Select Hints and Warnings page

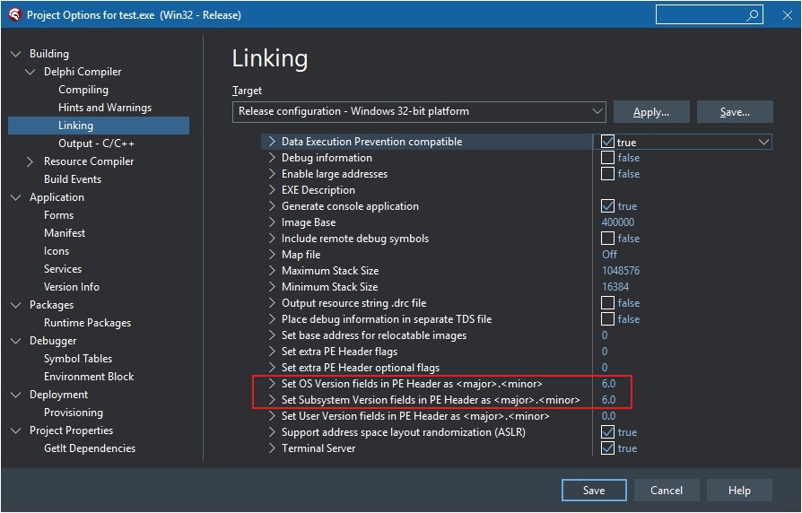[x=105, y=108]
